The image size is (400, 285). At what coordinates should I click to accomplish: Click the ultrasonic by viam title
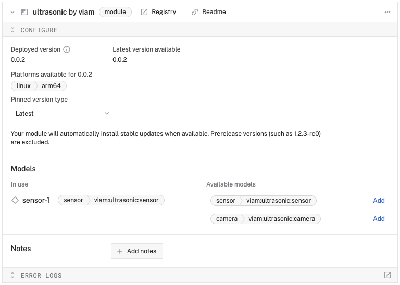point(64,12)
